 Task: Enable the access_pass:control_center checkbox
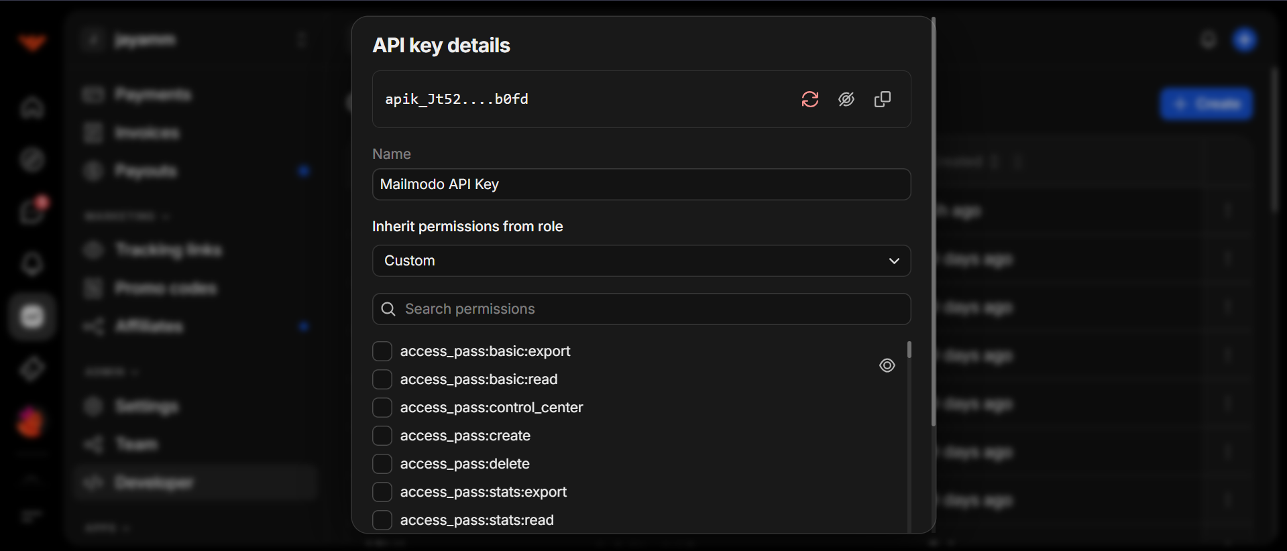(x=382, y=408)
